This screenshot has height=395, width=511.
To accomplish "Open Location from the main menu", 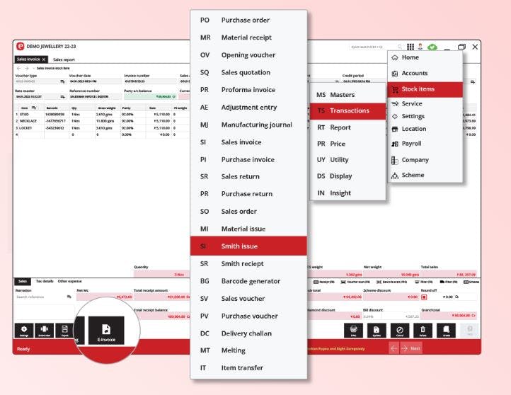I will pos(425,129).
